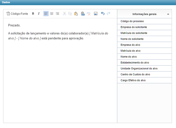Viewport: 176px width, 128px height.
Task: Toggle italic formatting
Action: pyautogui.click(x=39, y=14)
